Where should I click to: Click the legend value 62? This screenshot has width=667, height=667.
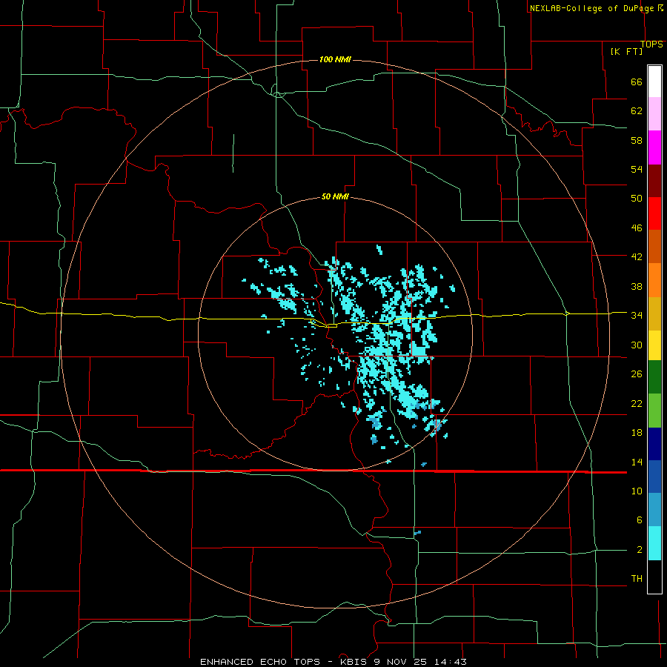(637, 111)
